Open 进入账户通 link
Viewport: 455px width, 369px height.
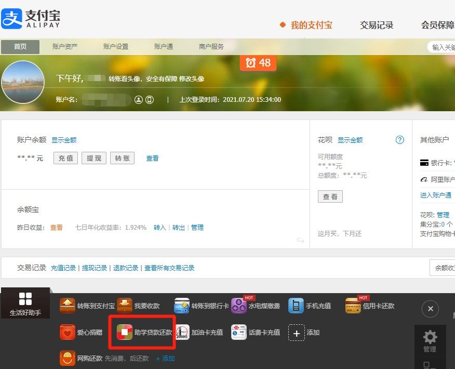436,195
